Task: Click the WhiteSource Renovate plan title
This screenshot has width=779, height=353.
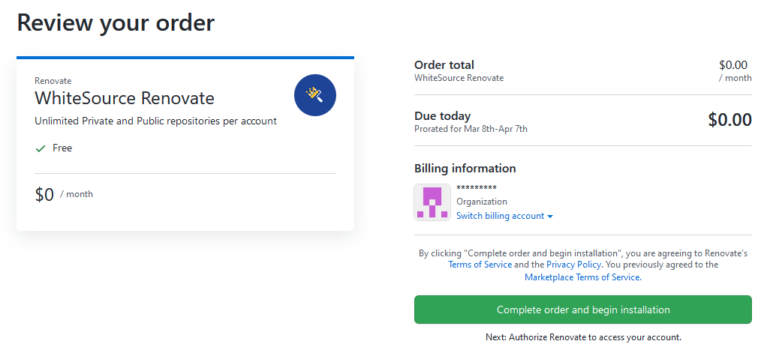Action: click(124, 98)
